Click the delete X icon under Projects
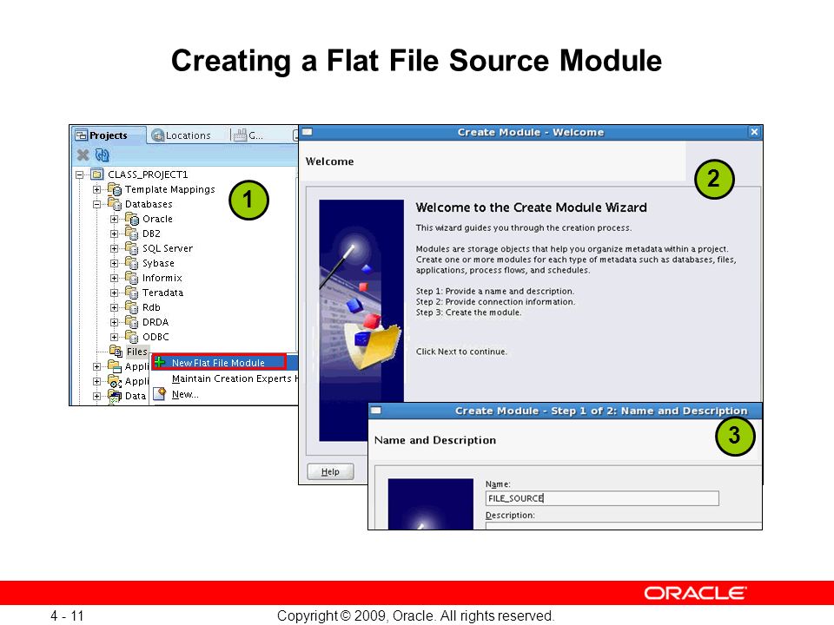The height and width of the screenshot is (625, 834). [x=83, y=155]
